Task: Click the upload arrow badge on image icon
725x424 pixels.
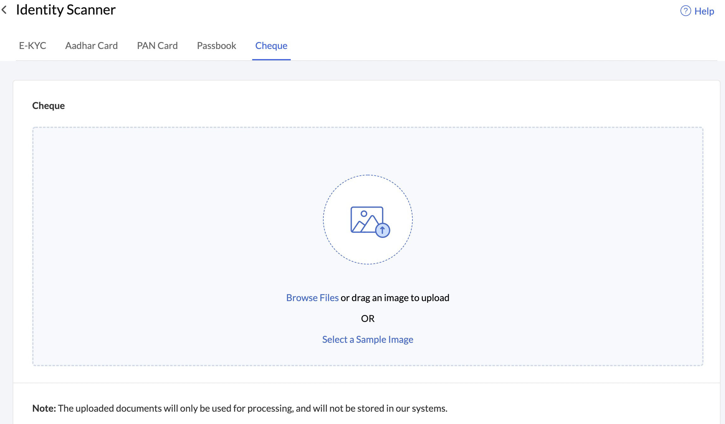Action: [382, 230]
